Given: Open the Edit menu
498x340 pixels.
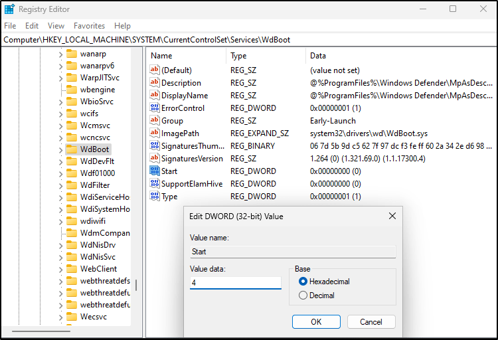Looking at the screenshot, I should pyautogui.click(x=32, y=26).
